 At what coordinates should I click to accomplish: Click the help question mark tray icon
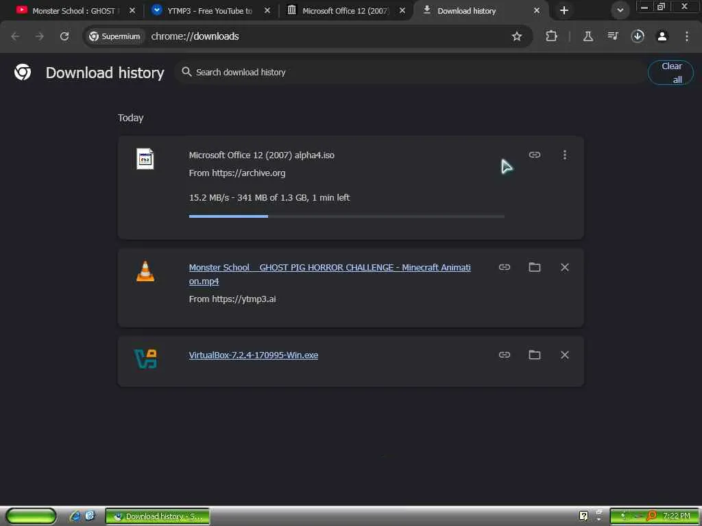583,516
